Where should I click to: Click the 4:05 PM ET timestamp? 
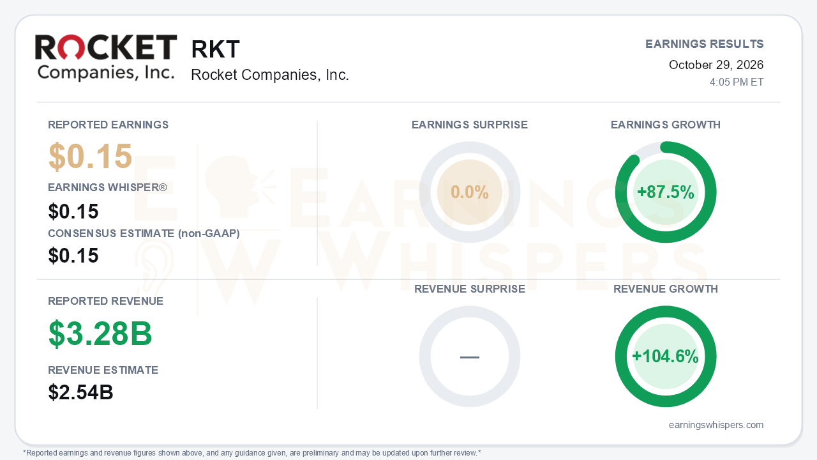point(737,82)
